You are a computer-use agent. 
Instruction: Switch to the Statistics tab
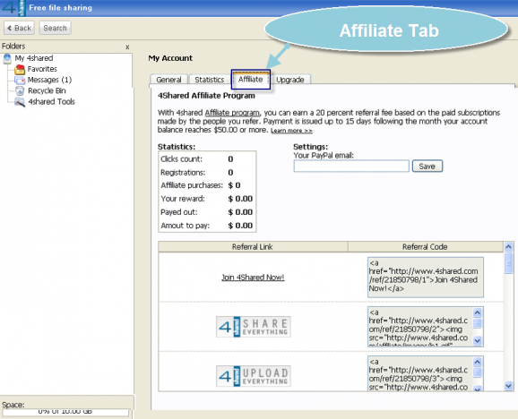pos(210,80)
